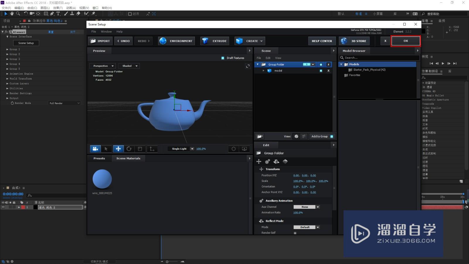Screen dimensions: 469x264
Task: Open the Group Folder channel number dropdown
Action: (x=313, y=65)
